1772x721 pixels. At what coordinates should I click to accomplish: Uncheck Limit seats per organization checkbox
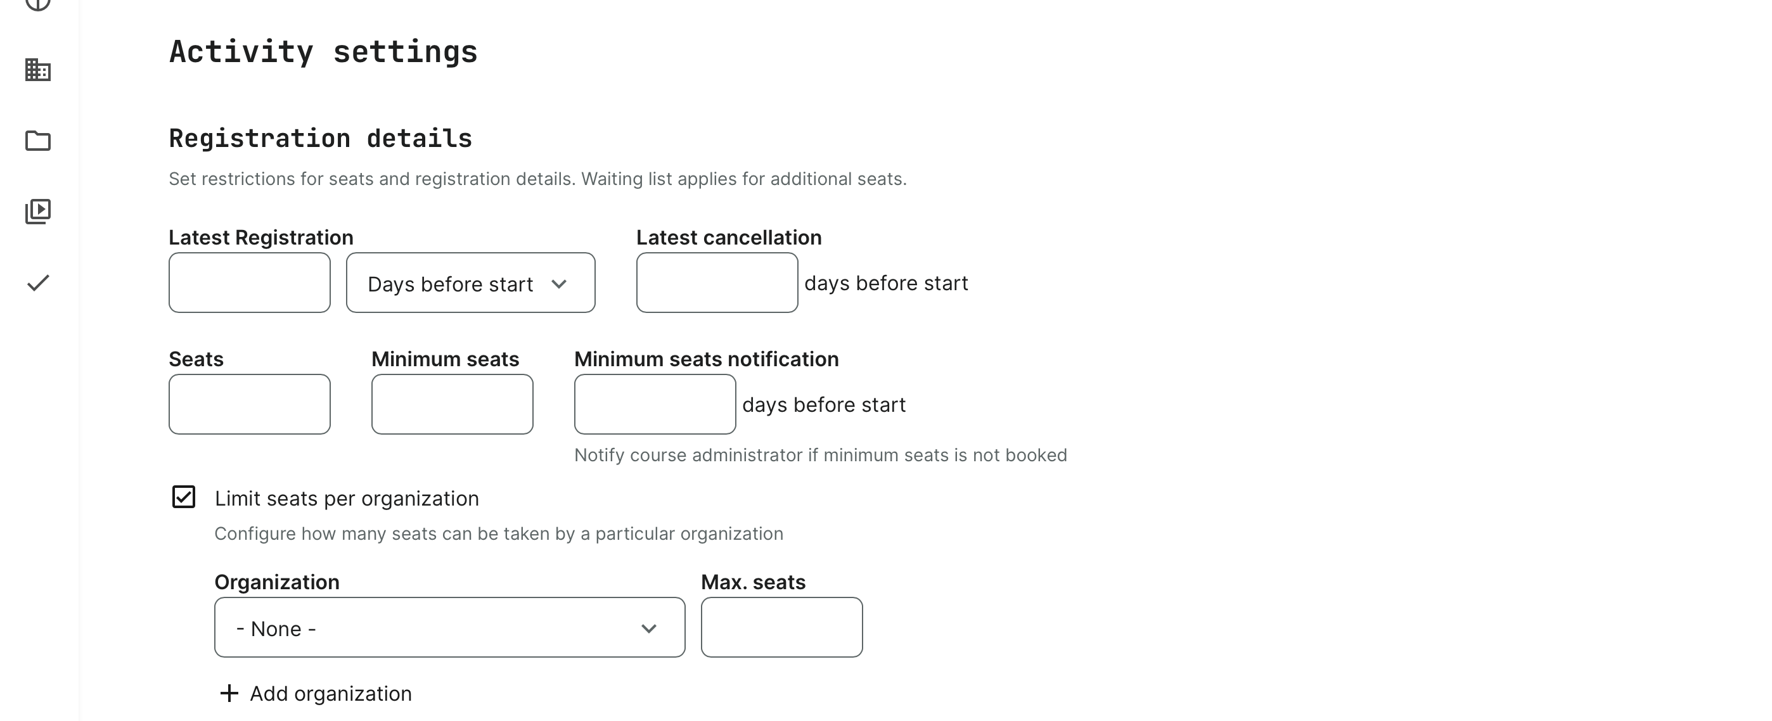[x=184, y=497]
